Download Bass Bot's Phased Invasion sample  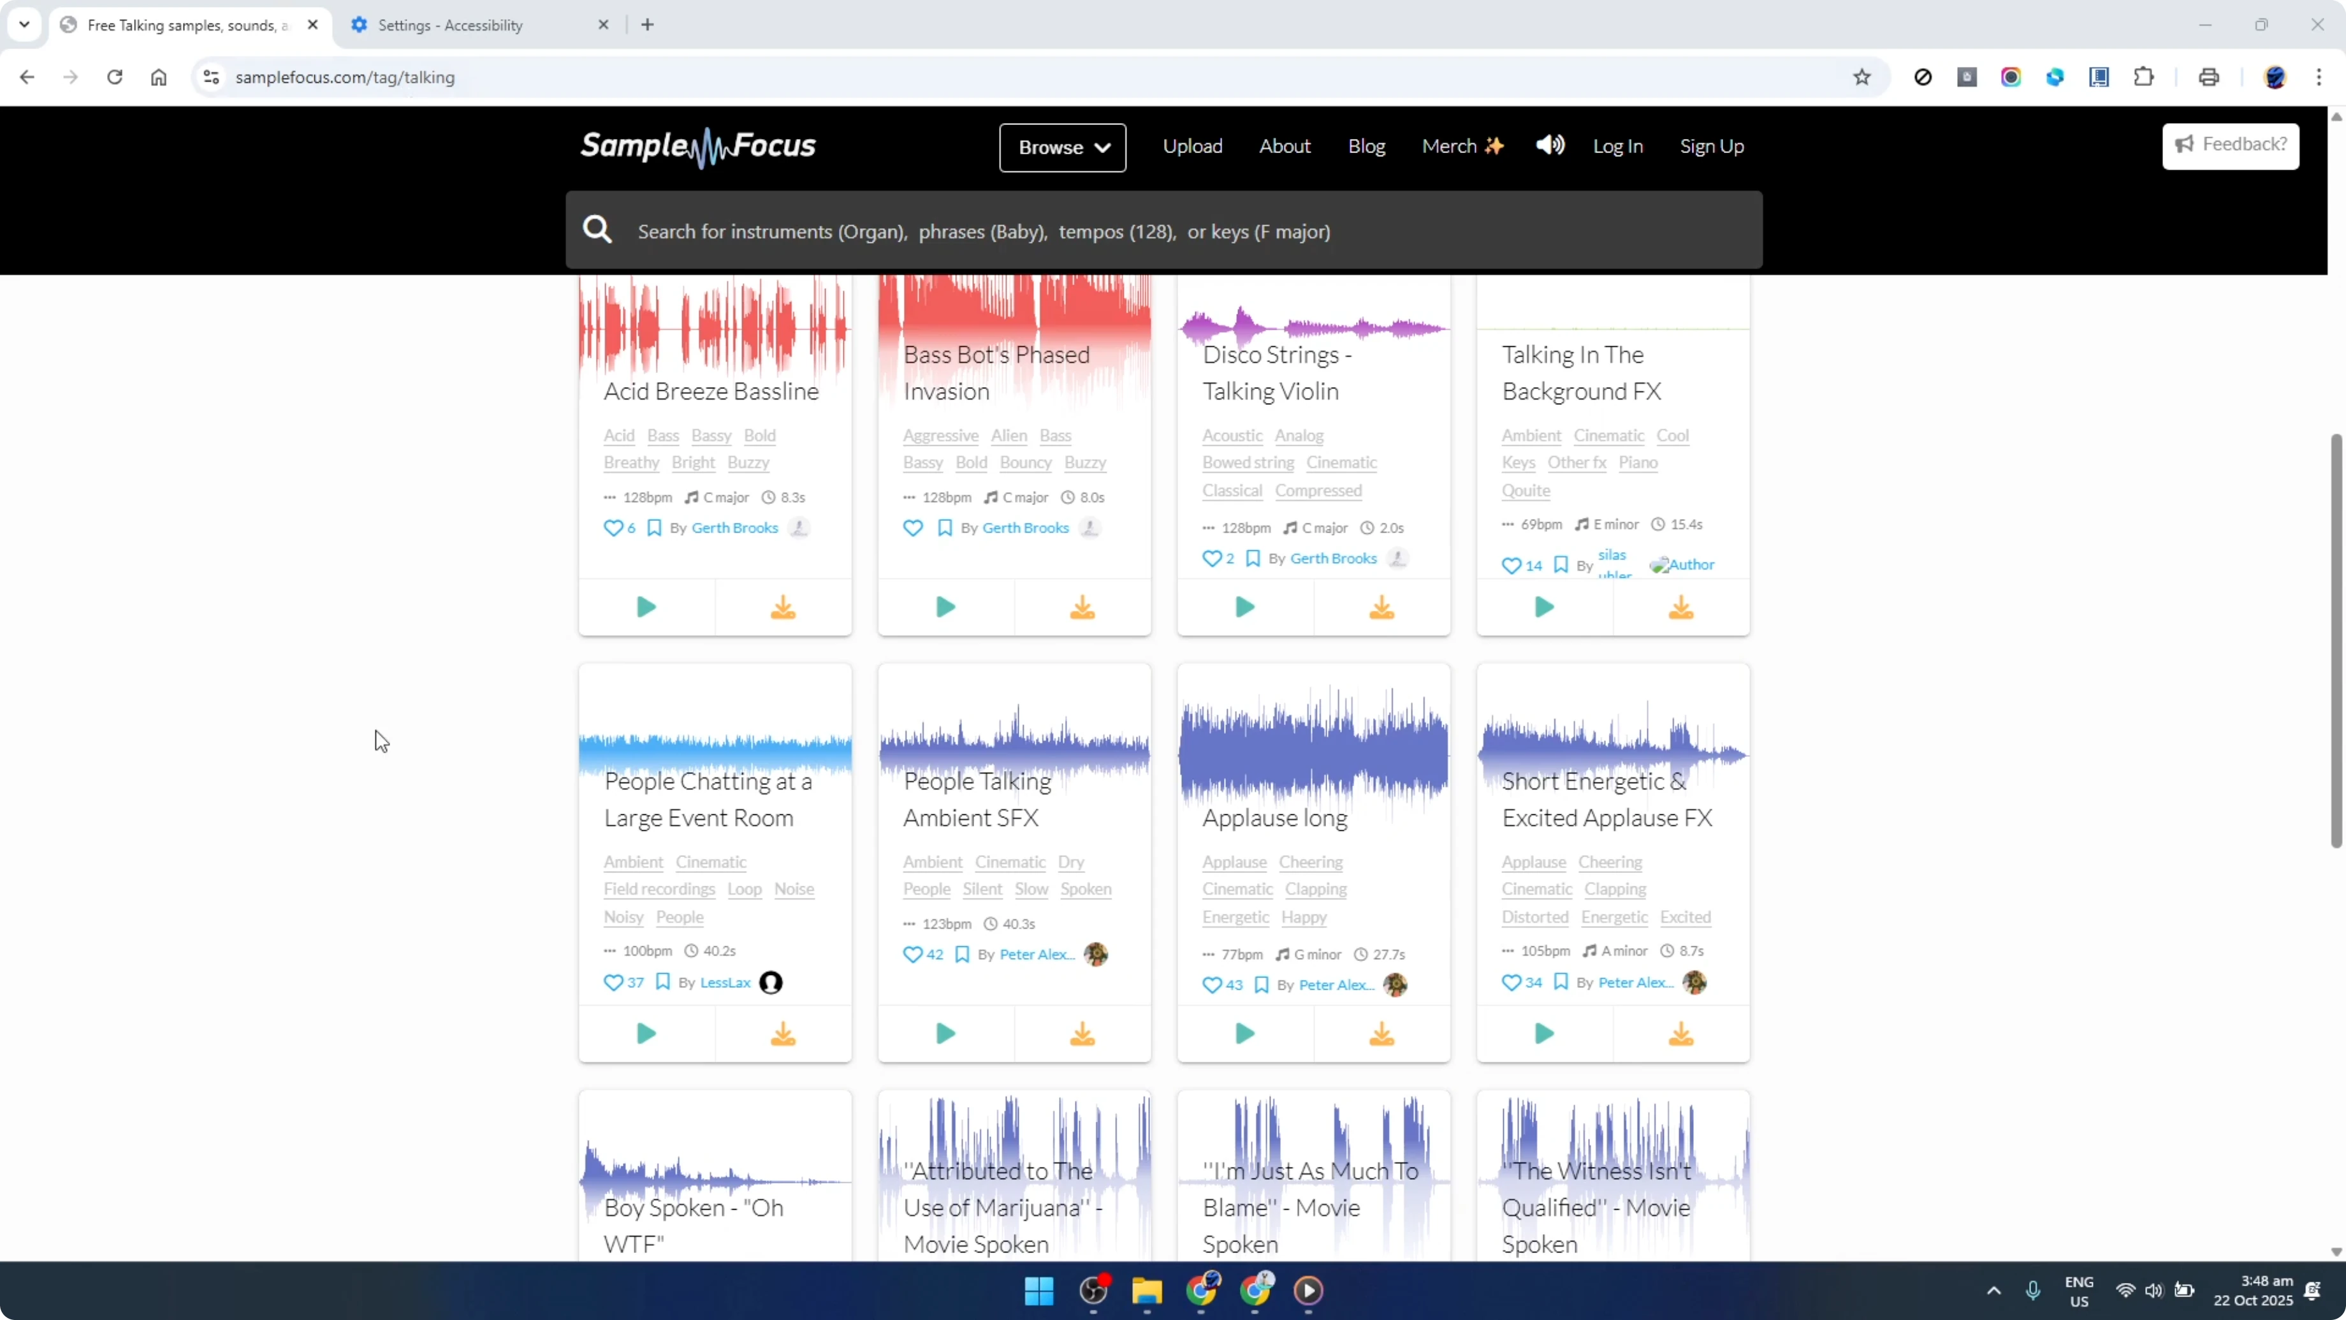click(1082, 606)
